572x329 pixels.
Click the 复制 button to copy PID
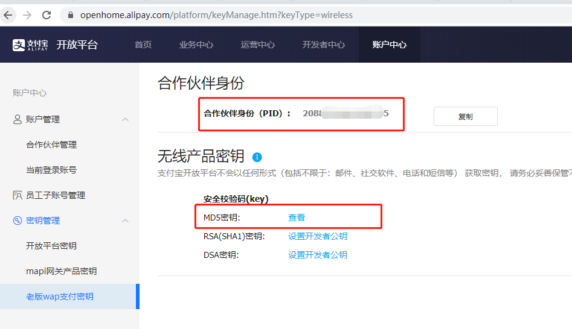point(466,116)
